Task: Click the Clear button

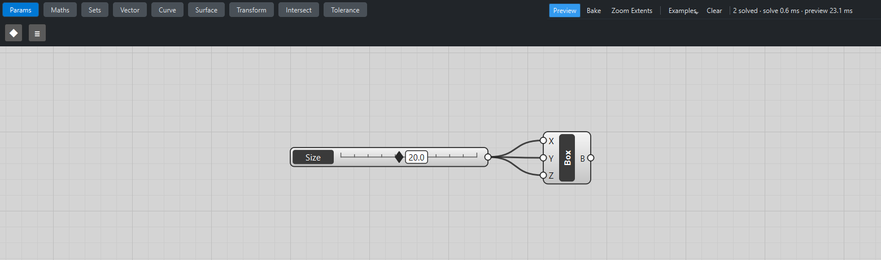Action: 714,10
